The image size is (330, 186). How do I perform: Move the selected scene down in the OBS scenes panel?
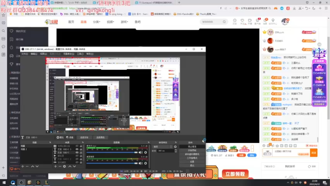pyautogui.click(x=37, y=167)
